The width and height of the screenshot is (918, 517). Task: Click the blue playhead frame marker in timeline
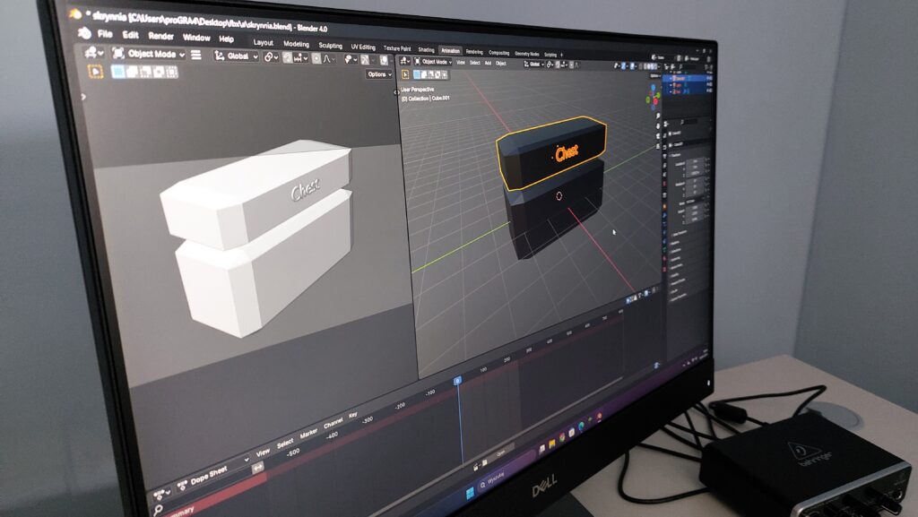tap(457, 381)
